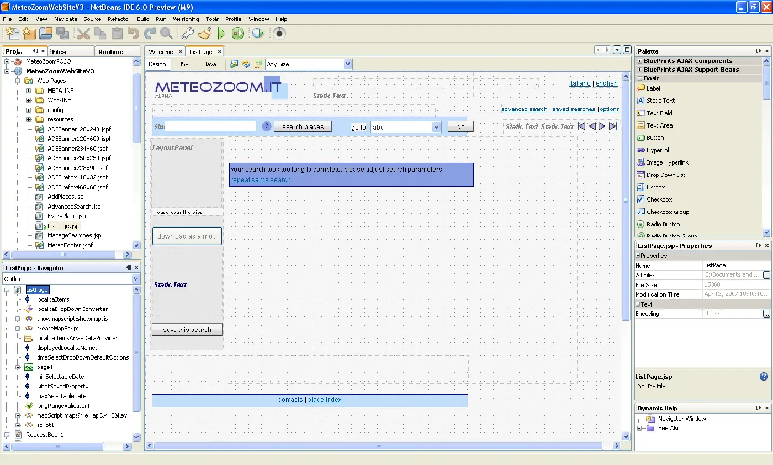Screen dimensions: 773x465
Task: Click the Run Main Project green arrow
Action: click(x=221, y=34)
